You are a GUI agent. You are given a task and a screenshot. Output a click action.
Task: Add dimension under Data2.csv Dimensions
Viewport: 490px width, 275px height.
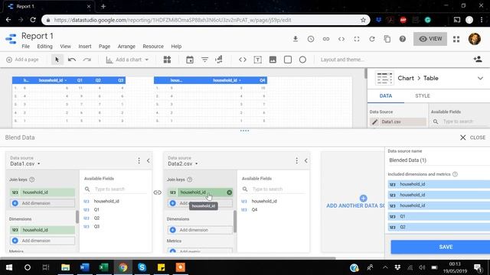click(x=200, y=230)
